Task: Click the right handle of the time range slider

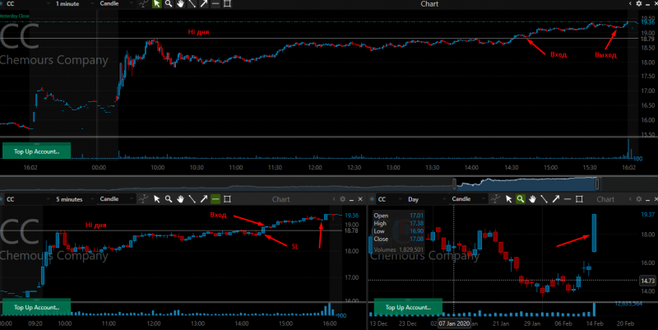Action: coord(597,184)
